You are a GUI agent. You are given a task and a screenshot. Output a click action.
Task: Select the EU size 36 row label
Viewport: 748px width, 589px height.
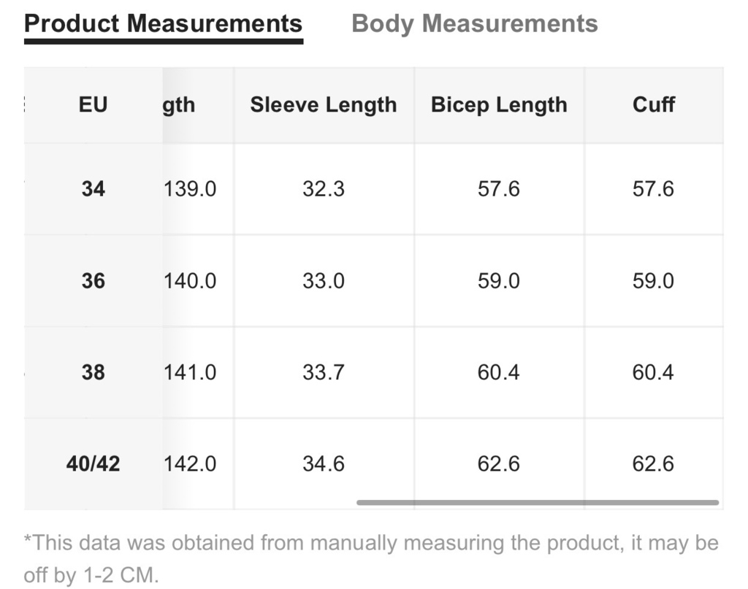(x=93, y=281)
